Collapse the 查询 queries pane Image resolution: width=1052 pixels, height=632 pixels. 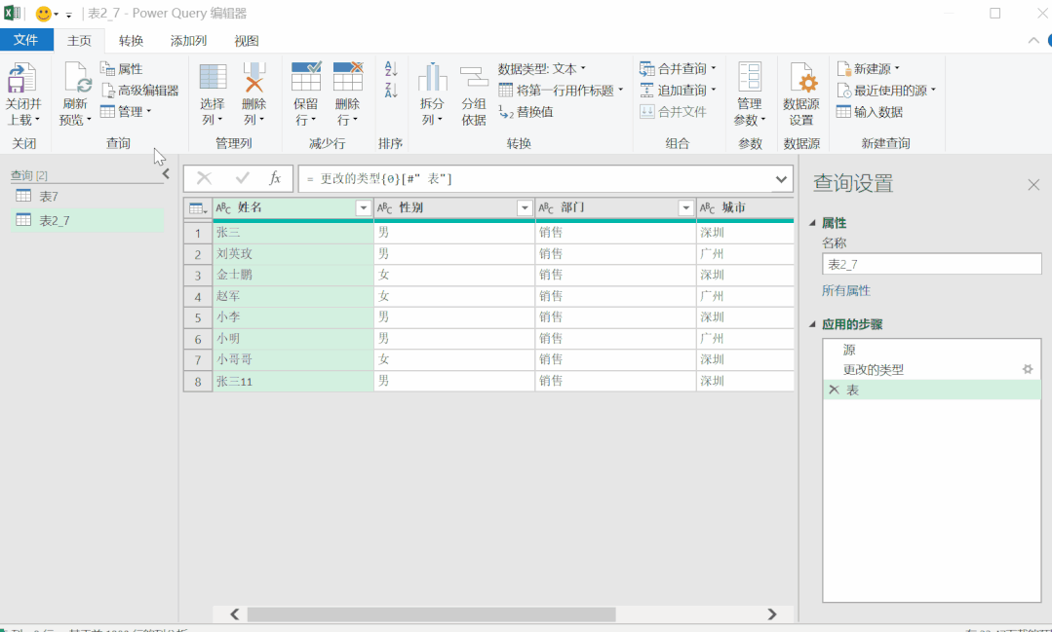pos(166,174)
